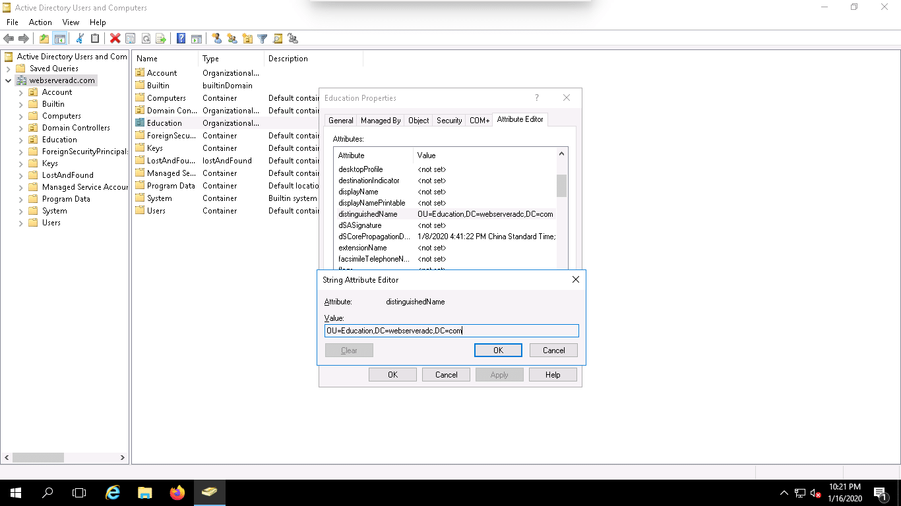
Task: Click the Export List toolbar icon
Action: tap(160, 39)
